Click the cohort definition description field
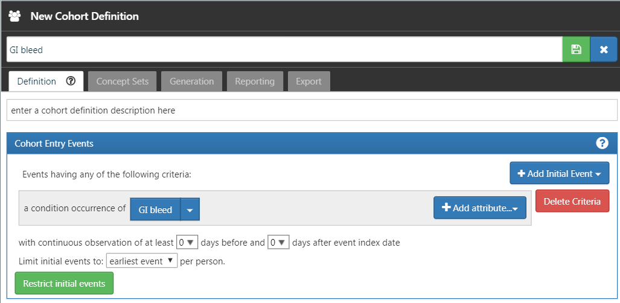Screen dimensions: 620x303 [x=312, y=110]
